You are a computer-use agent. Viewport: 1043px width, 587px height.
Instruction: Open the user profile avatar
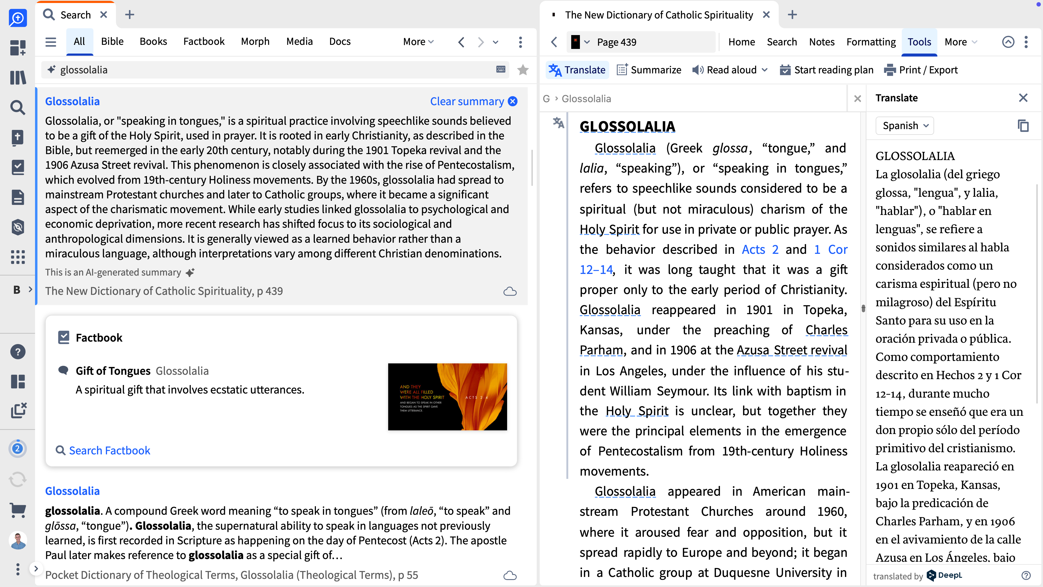(18, 541)
